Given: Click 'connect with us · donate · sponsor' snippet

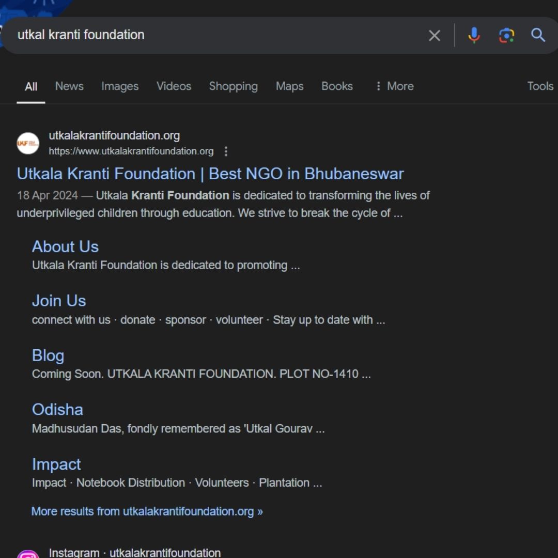Looking at the screenshot, I should (x=209, y=320).
